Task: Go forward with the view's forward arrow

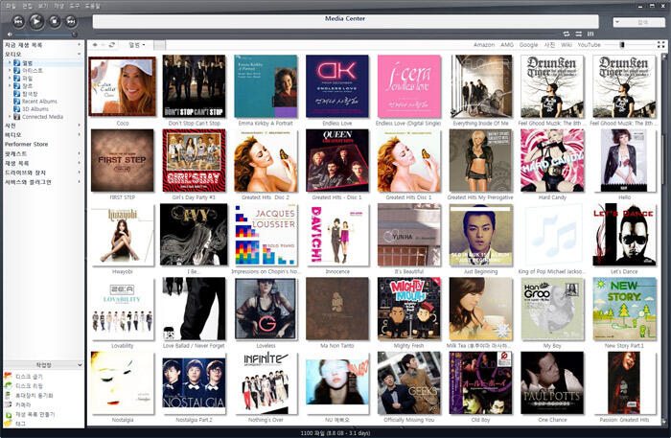Action: coord(104,45)
